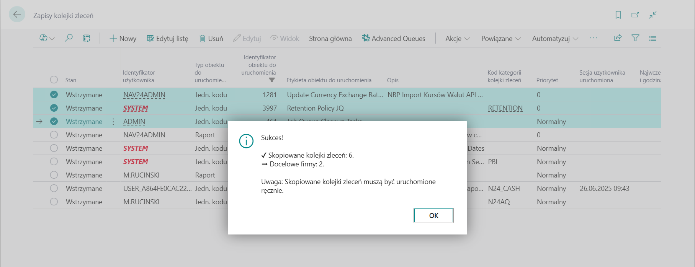The width and height of the screenshot is (695, 267).
Task: Uncheck the NAV24ADMIN 1281 row checkbox
Action: [54, 94]
